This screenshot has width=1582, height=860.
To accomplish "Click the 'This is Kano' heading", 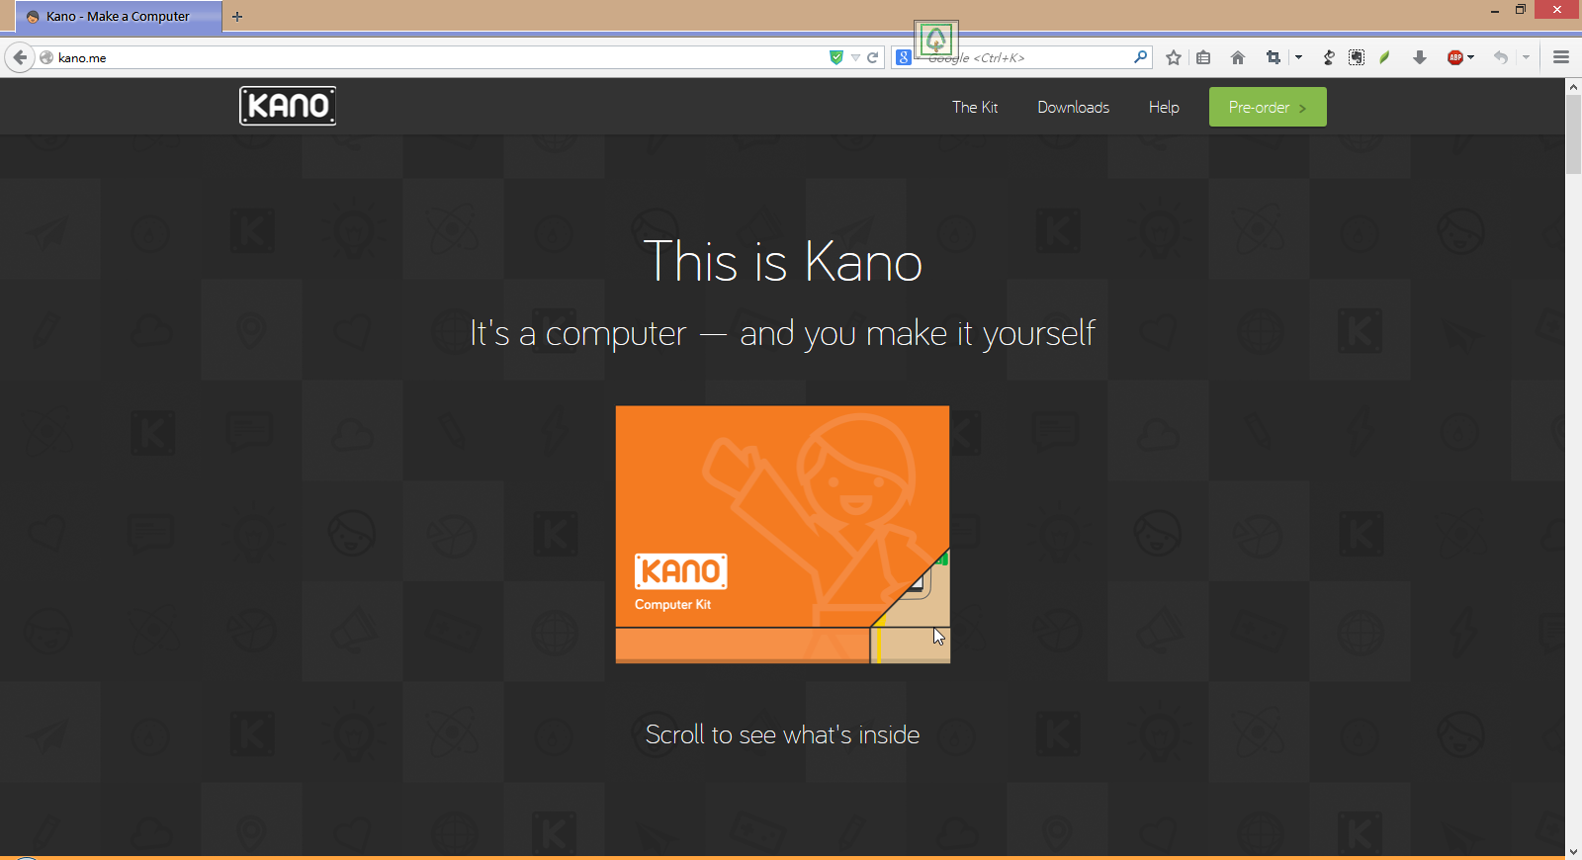I will [x=783, y=262].
